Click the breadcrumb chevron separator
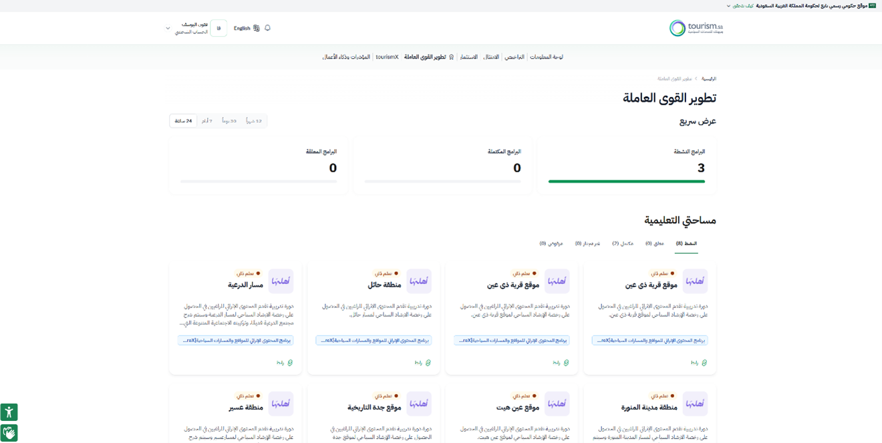This screenshot has width=882, height=443. (x=696, y=79)
